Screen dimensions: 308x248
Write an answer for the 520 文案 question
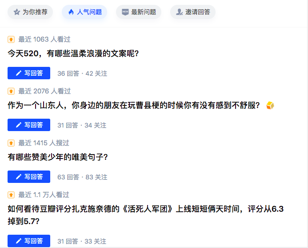[x=29, y=74]
